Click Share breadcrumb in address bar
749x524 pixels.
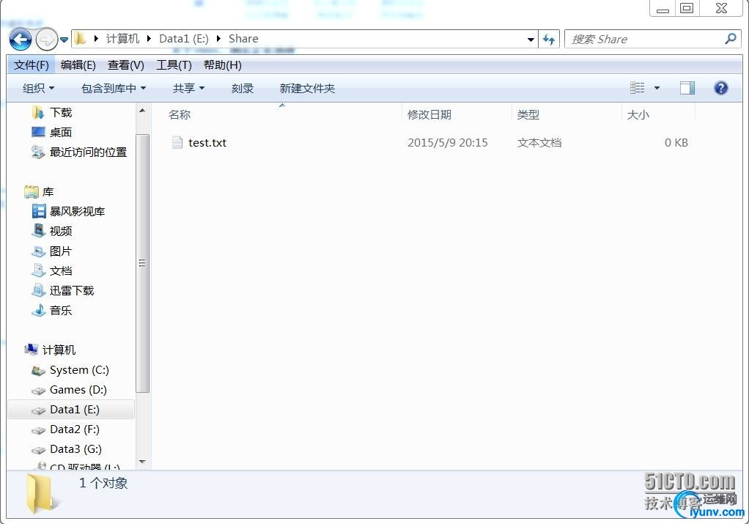[243, 39]
